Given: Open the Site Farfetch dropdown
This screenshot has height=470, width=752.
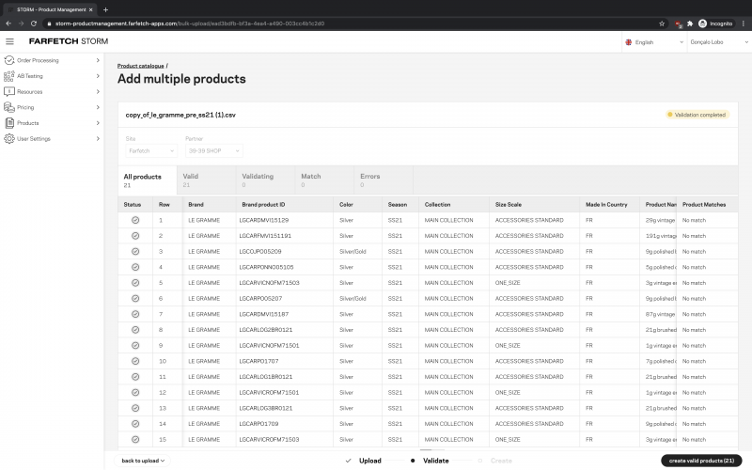Looking at the screenshot, I should 151,150.
